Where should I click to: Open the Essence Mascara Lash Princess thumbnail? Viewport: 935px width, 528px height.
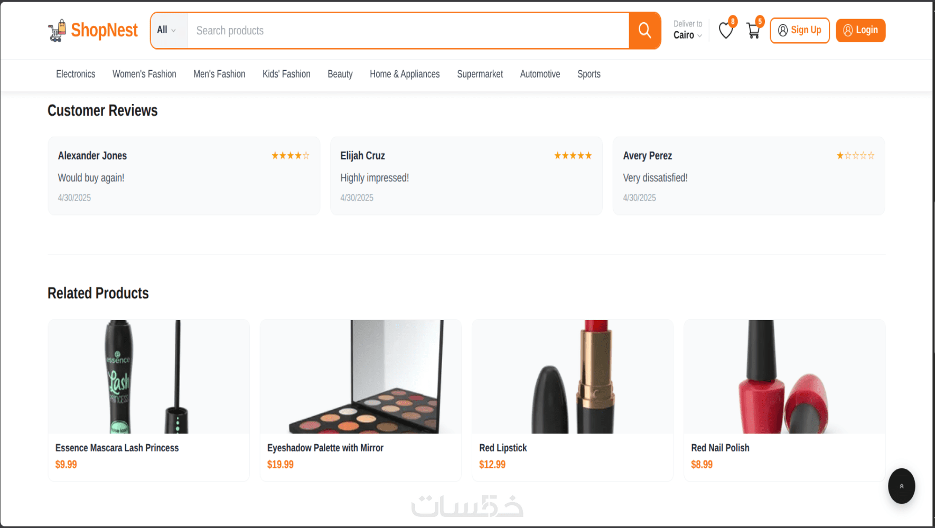point(148,376)
